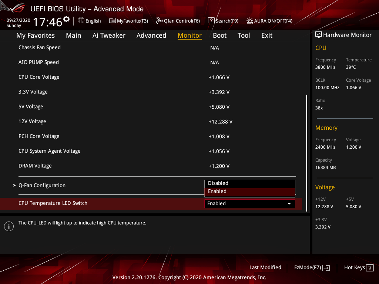Image resolution: width=379 pixels, height=284 pixels.
Task: Select Disabled in the dropdown list
Action: click(250, 183)
